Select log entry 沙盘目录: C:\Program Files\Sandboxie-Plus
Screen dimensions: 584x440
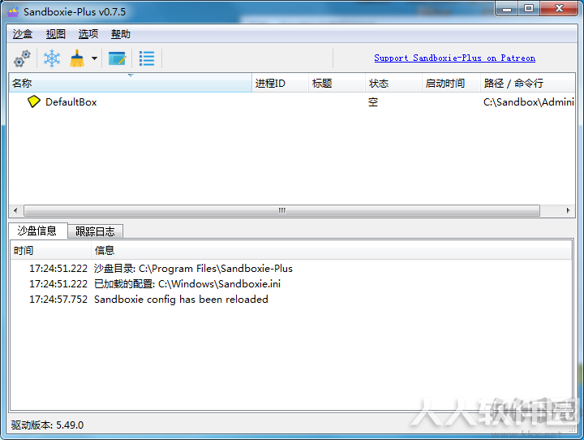tap(291, 269)
